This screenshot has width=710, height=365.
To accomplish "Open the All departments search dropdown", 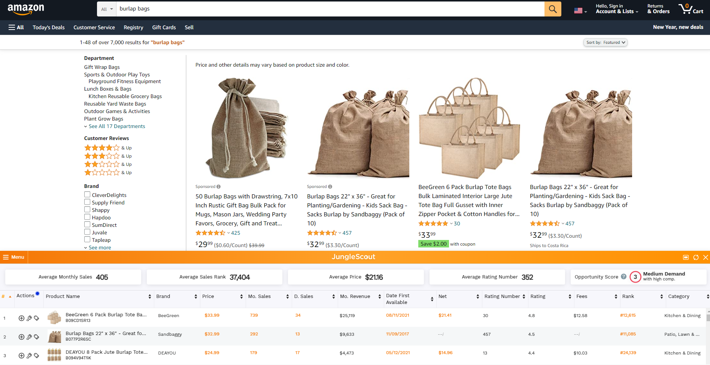I will 107,9.
